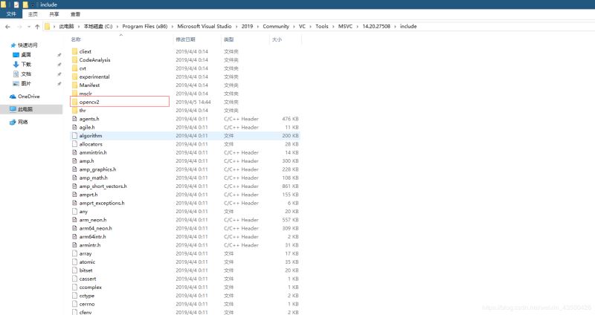Screen dimensions: 595x315
Task: Click the experimental folder icon
Action: click(x=75, y=77)
